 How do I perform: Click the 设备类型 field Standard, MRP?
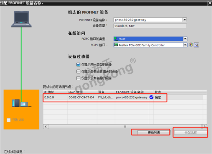point(150,26)
